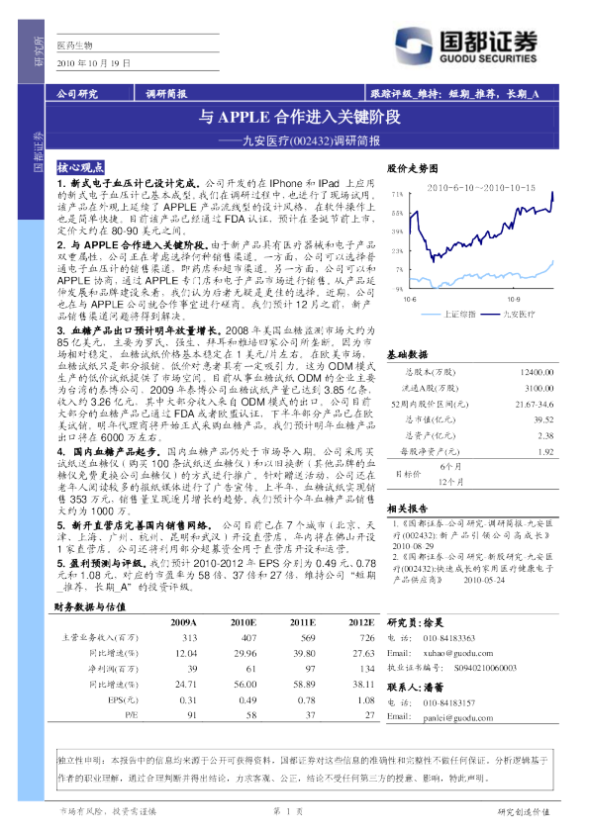Click the stock price trend chart

point(473,246)
